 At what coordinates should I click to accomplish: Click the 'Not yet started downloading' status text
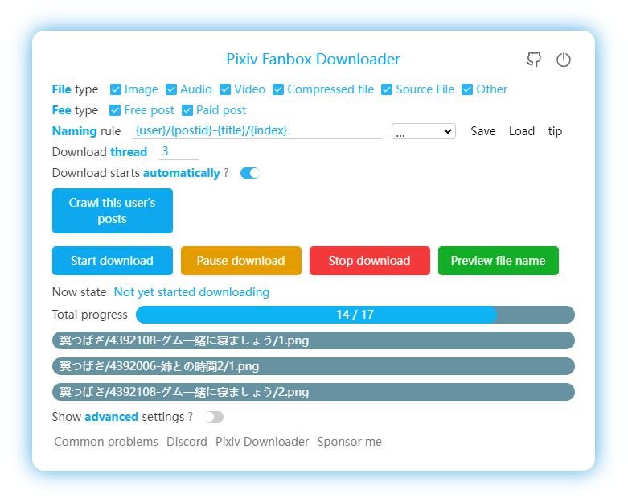pyautogui.click(x=192, y=292)
